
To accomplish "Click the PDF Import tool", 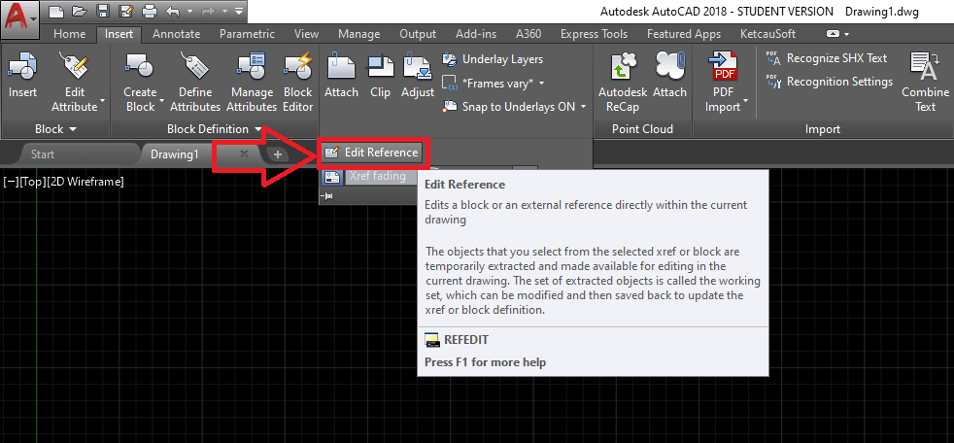I will pos(724,83).
